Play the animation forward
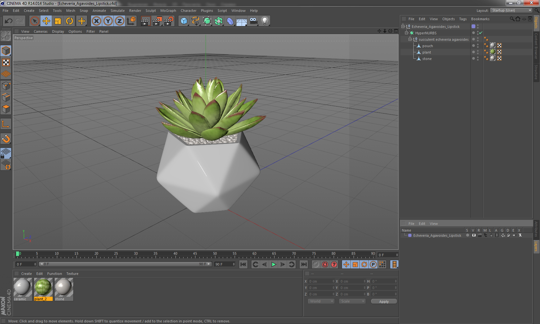540x324 pixels. click(x=274, y=264)
